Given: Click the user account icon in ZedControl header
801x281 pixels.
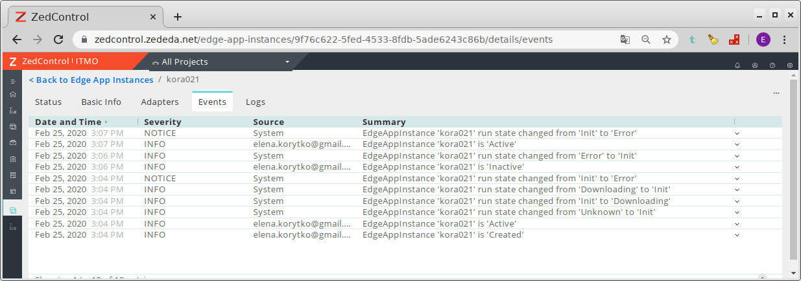Looking at the screenshot, I should tap(755, 65).
